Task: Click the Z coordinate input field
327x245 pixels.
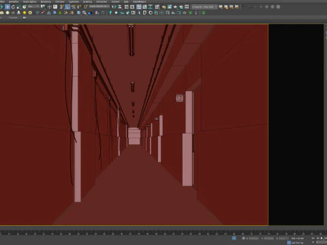Action: pyautogui.click(x=283, y=238)
